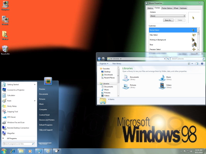Expand Getting Started submenu arrow
This screenshot has width=206, height=154.
coord(35,85)
